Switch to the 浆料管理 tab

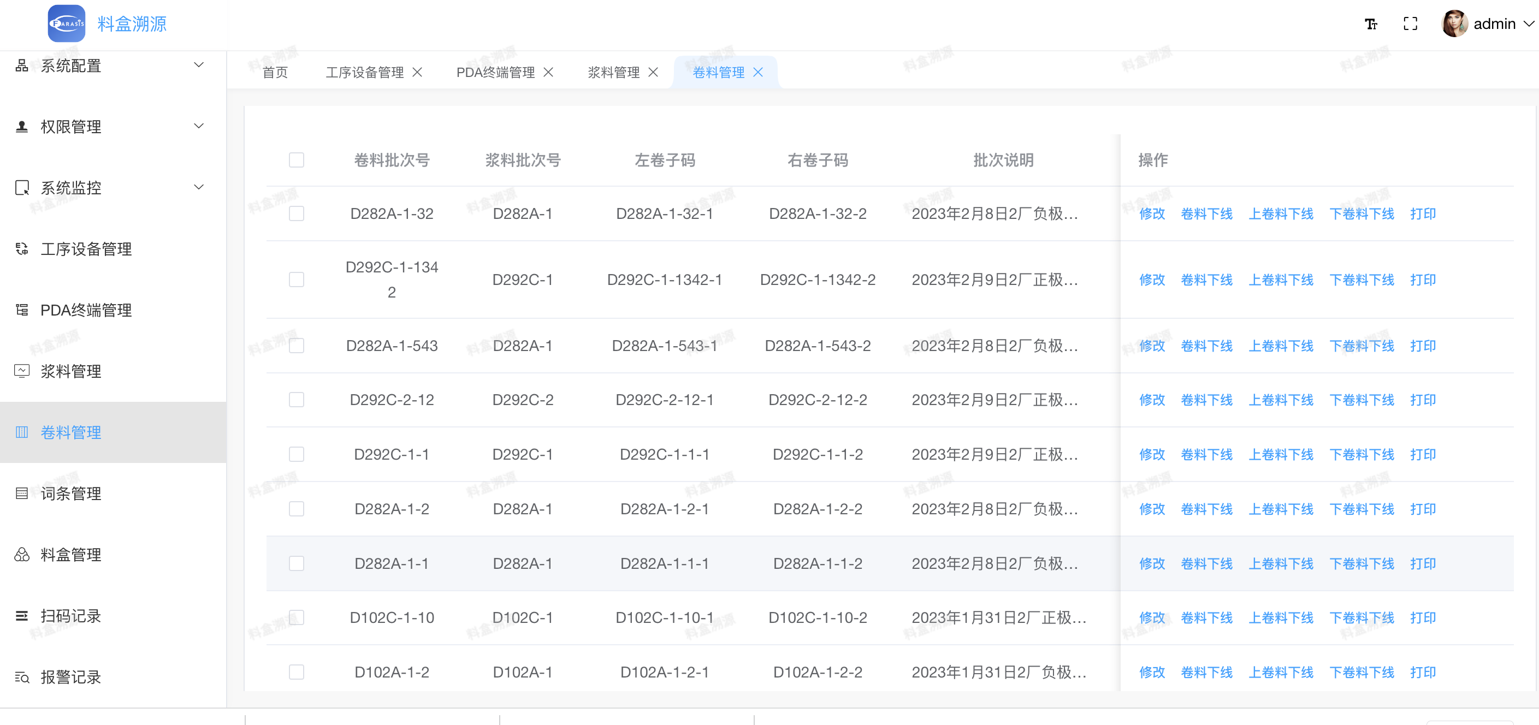(613, 72)
